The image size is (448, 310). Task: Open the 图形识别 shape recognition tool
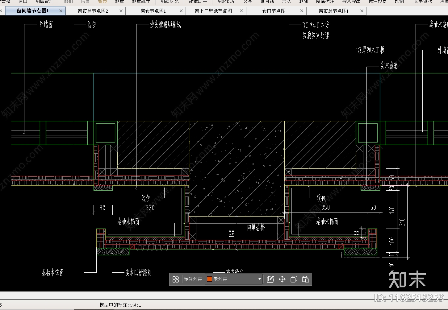226,2
